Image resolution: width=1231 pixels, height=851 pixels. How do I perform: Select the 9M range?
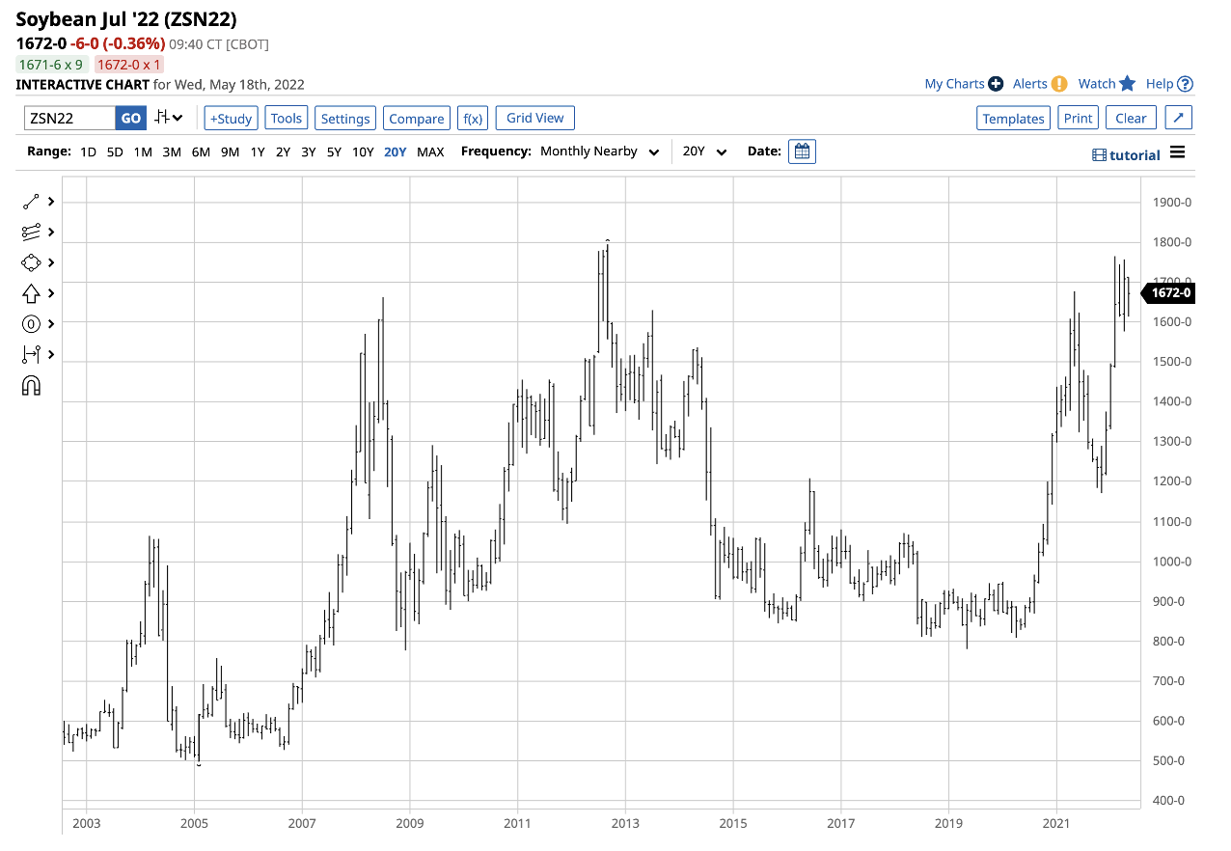(230, 151)
